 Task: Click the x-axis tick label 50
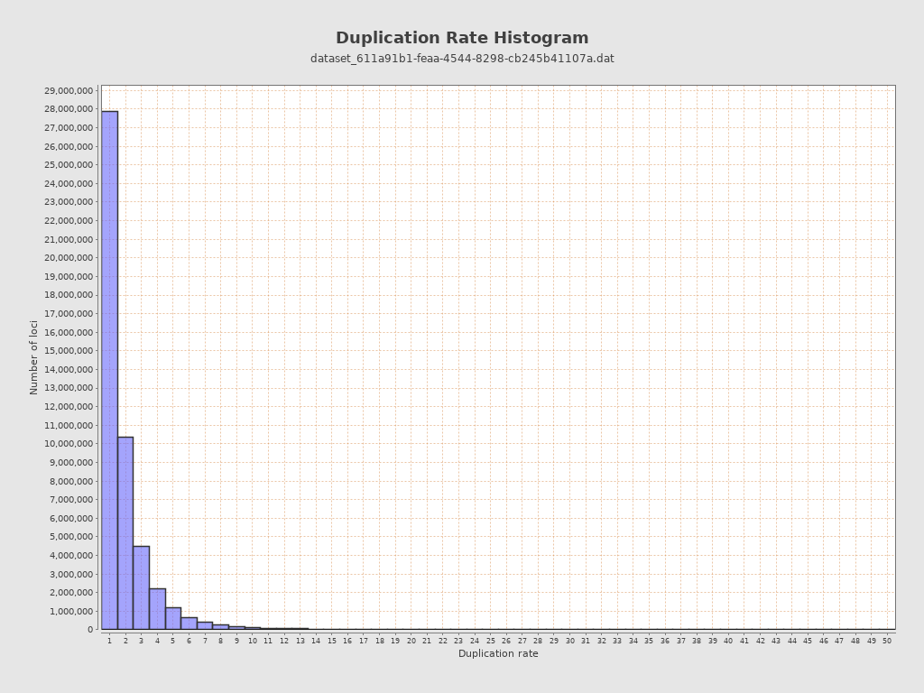coord(887,641)
